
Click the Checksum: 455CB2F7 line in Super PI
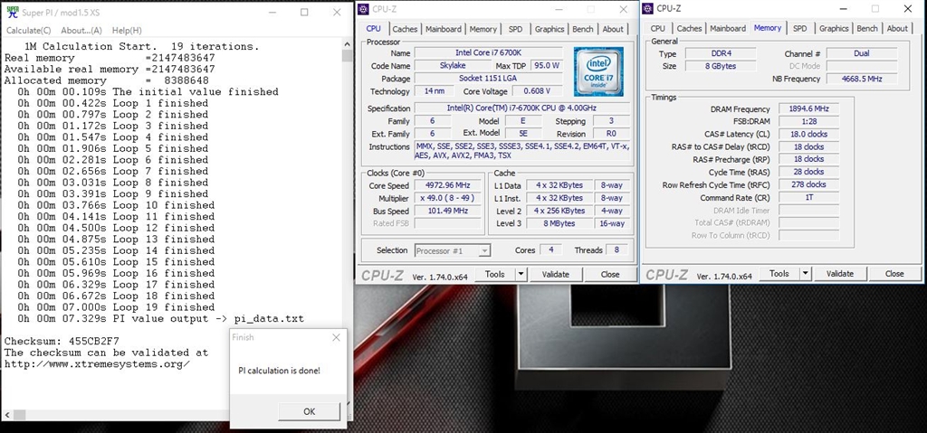tap(62, 342)
